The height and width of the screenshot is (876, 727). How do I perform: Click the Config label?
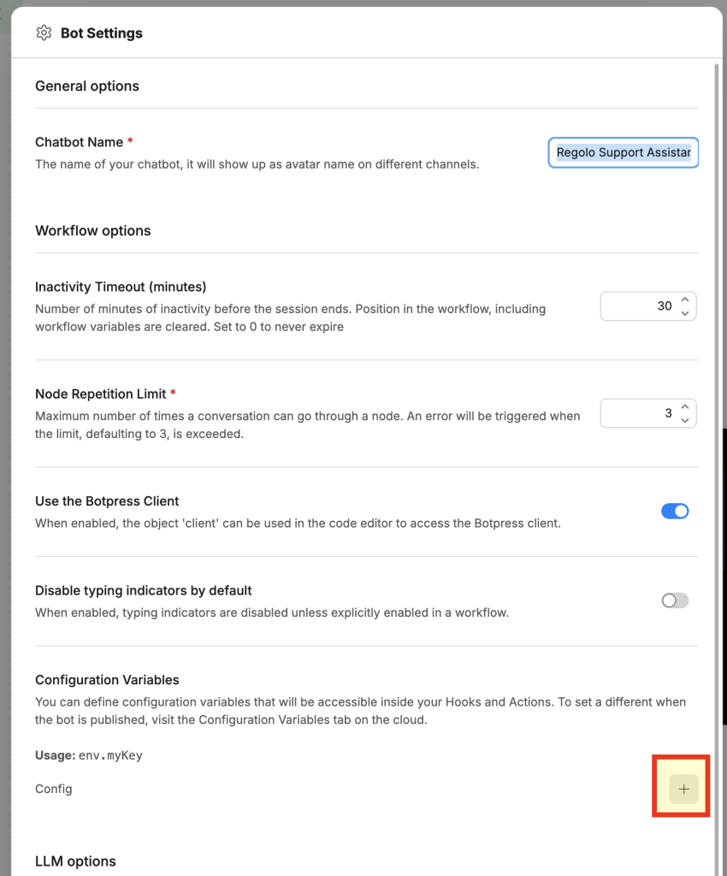point(54,789)
